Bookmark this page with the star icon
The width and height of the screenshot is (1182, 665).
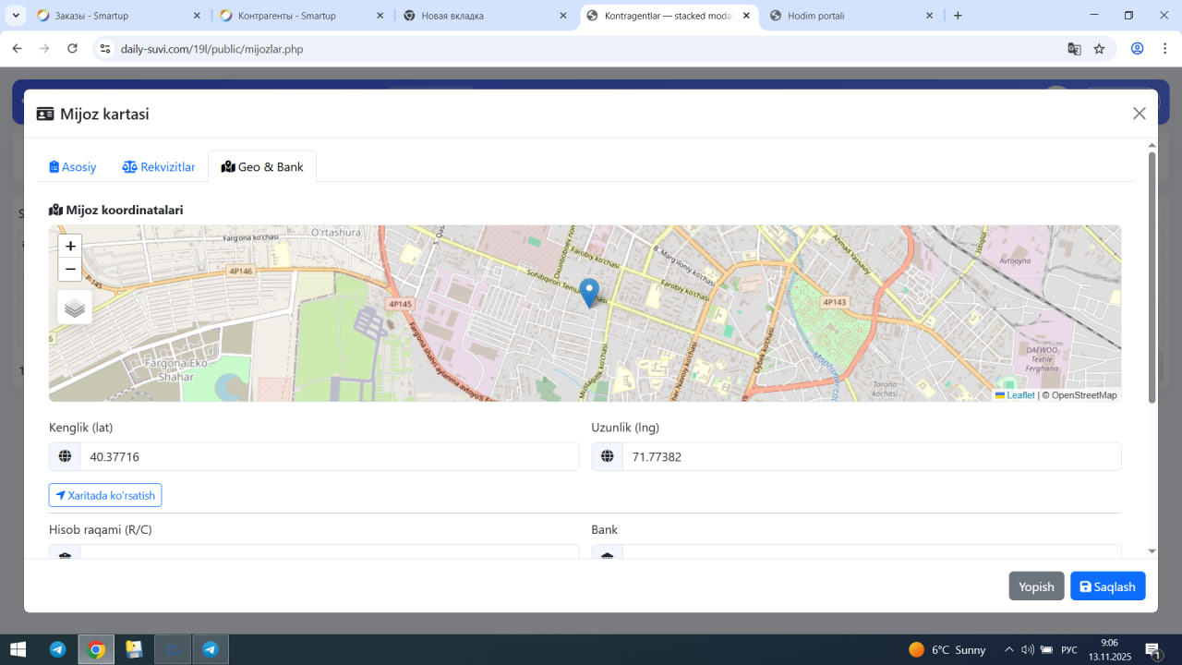[x=1099, y=49]
